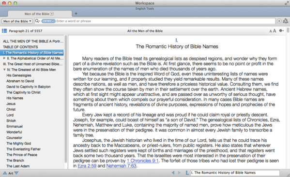Click the L icon near go-to box
Screen dimensions: 290x177
click(187, 173)
